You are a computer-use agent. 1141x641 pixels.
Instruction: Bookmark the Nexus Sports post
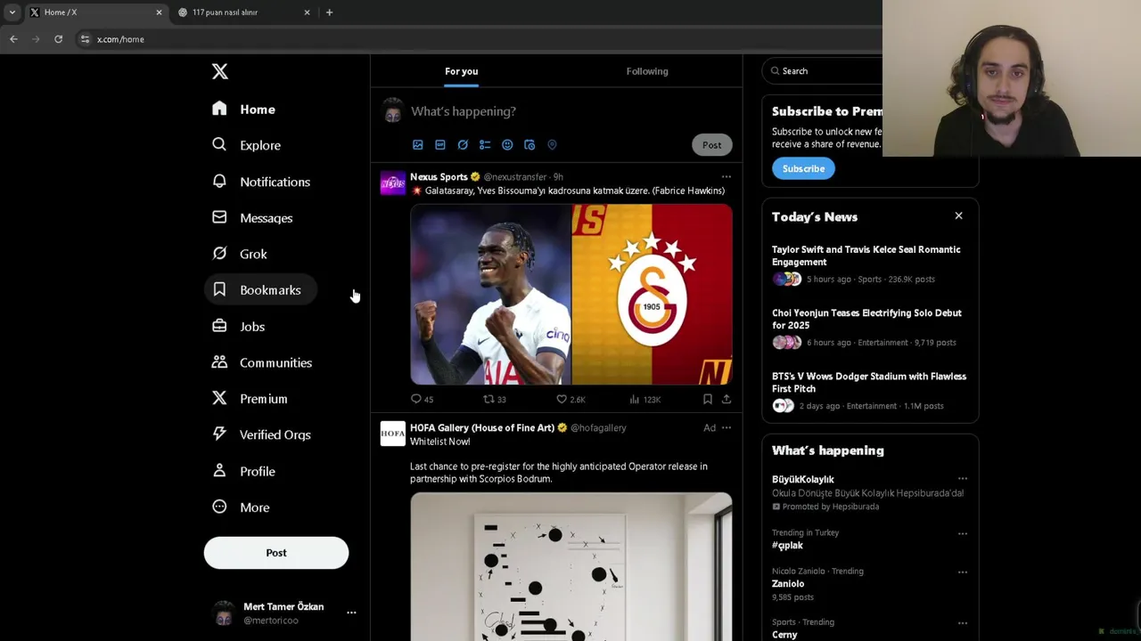(707, 400)
